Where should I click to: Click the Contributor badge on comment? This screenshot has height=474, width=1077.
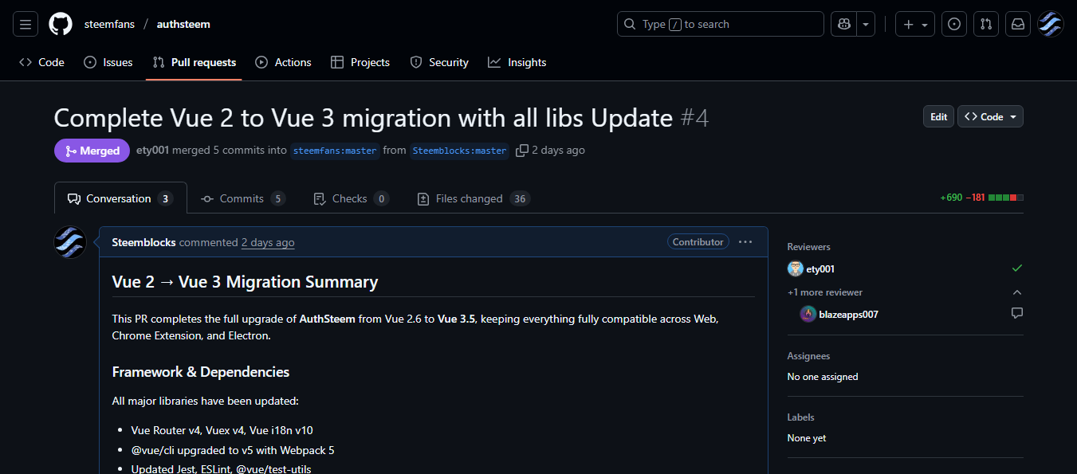pos(698,241)
